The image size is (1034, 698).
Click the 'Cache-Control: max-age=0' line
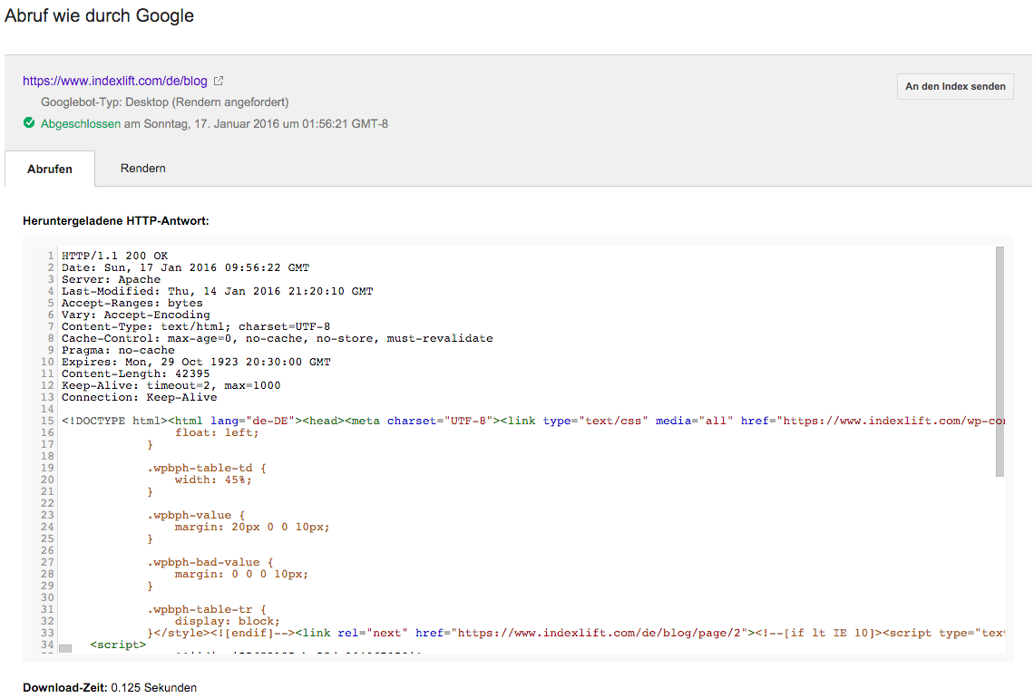(277, 339)
